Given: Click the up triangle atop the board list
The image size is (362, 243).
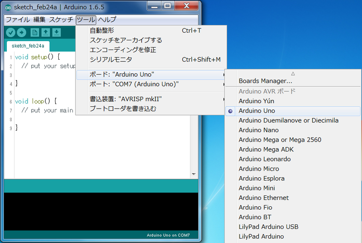Looking at the screenshot, I should (293, 74).
